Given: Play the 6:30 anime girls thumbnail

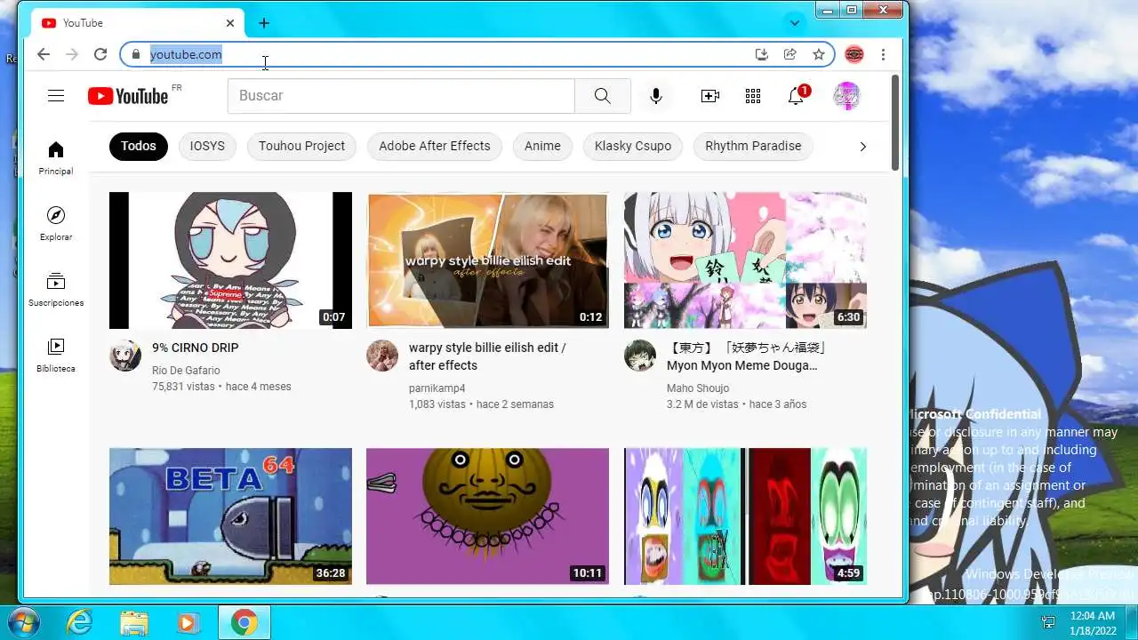Looking at the screenshot, I should pyautogui.click(x=745, y=260).
